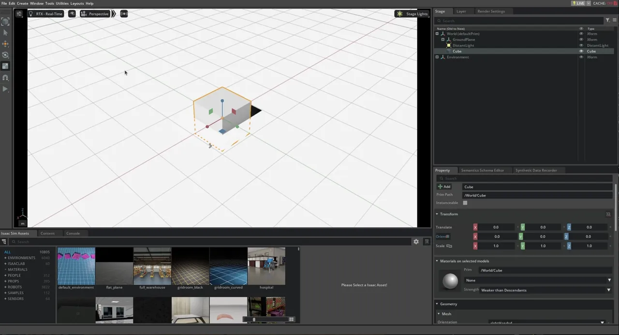Click the Add button in the Property panel
The height and width of the screenshot is (335, 619).
[444, 186]
